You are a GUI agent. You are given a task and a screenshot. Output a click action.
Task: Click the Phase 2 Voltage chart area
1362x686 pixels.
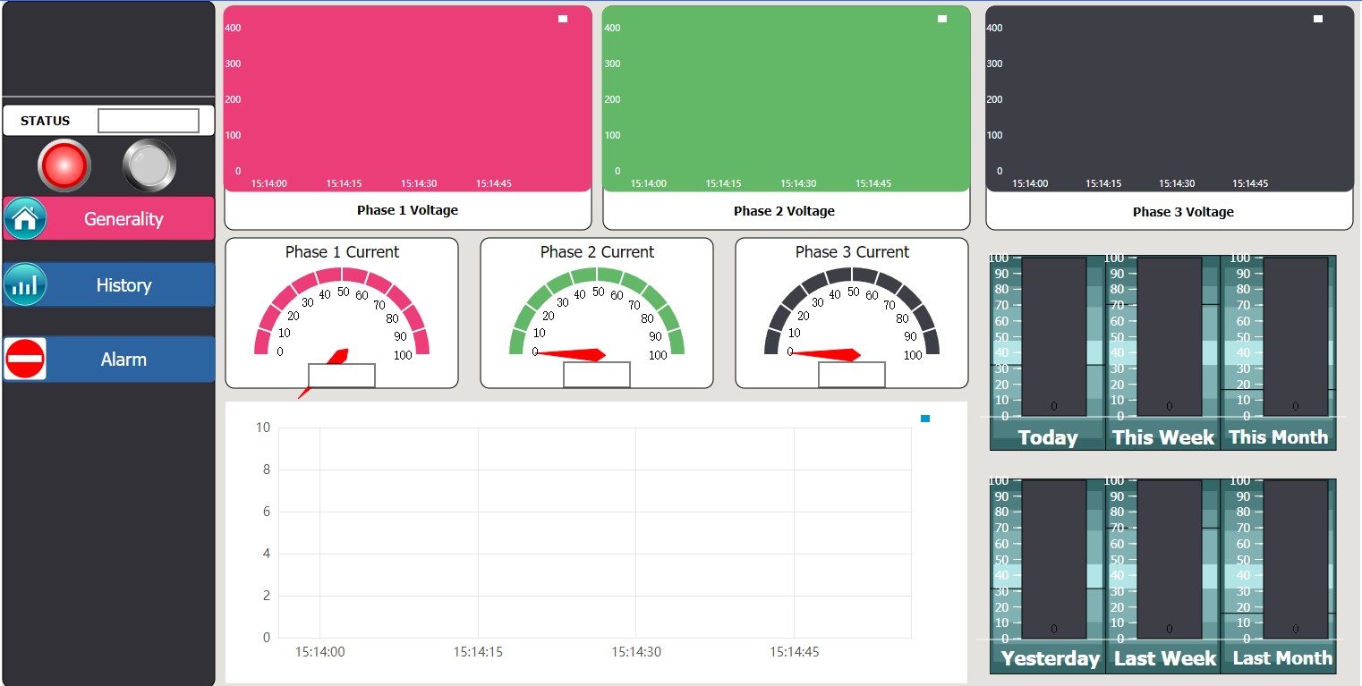pyautogui.click(x=787, y=98)
